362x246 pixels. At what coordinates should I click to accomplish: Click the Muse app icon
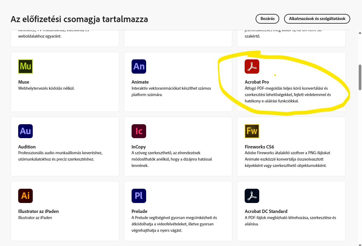25,66
